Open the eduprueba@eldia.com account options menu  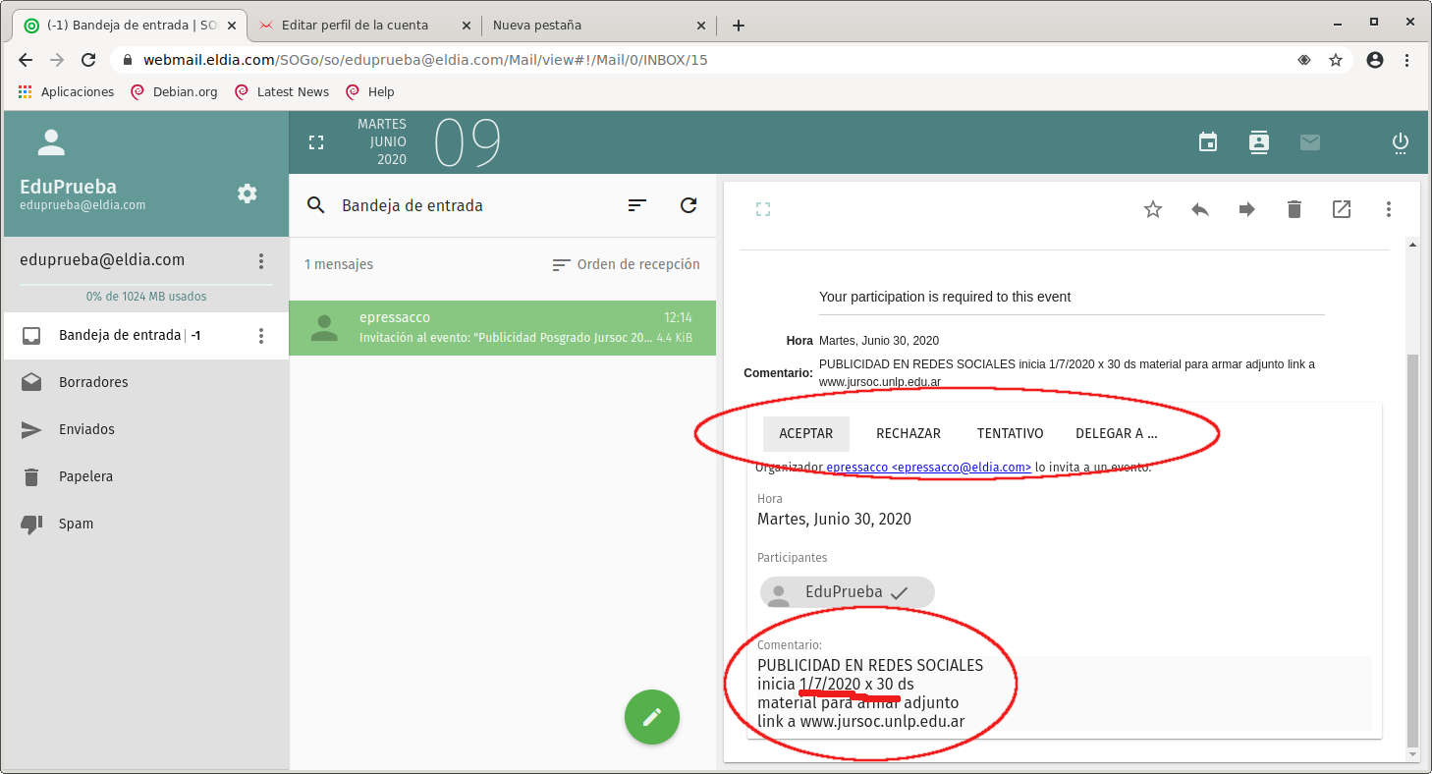coord(261,260)
